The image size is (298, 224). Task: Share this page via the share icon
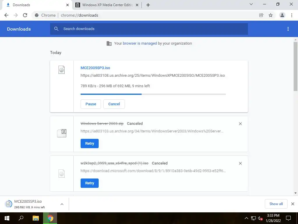click(261, 15)
